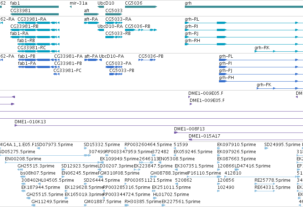Open the HL01702.5prime EST label
Screen dimensions: 303x207
coord(171,195)
